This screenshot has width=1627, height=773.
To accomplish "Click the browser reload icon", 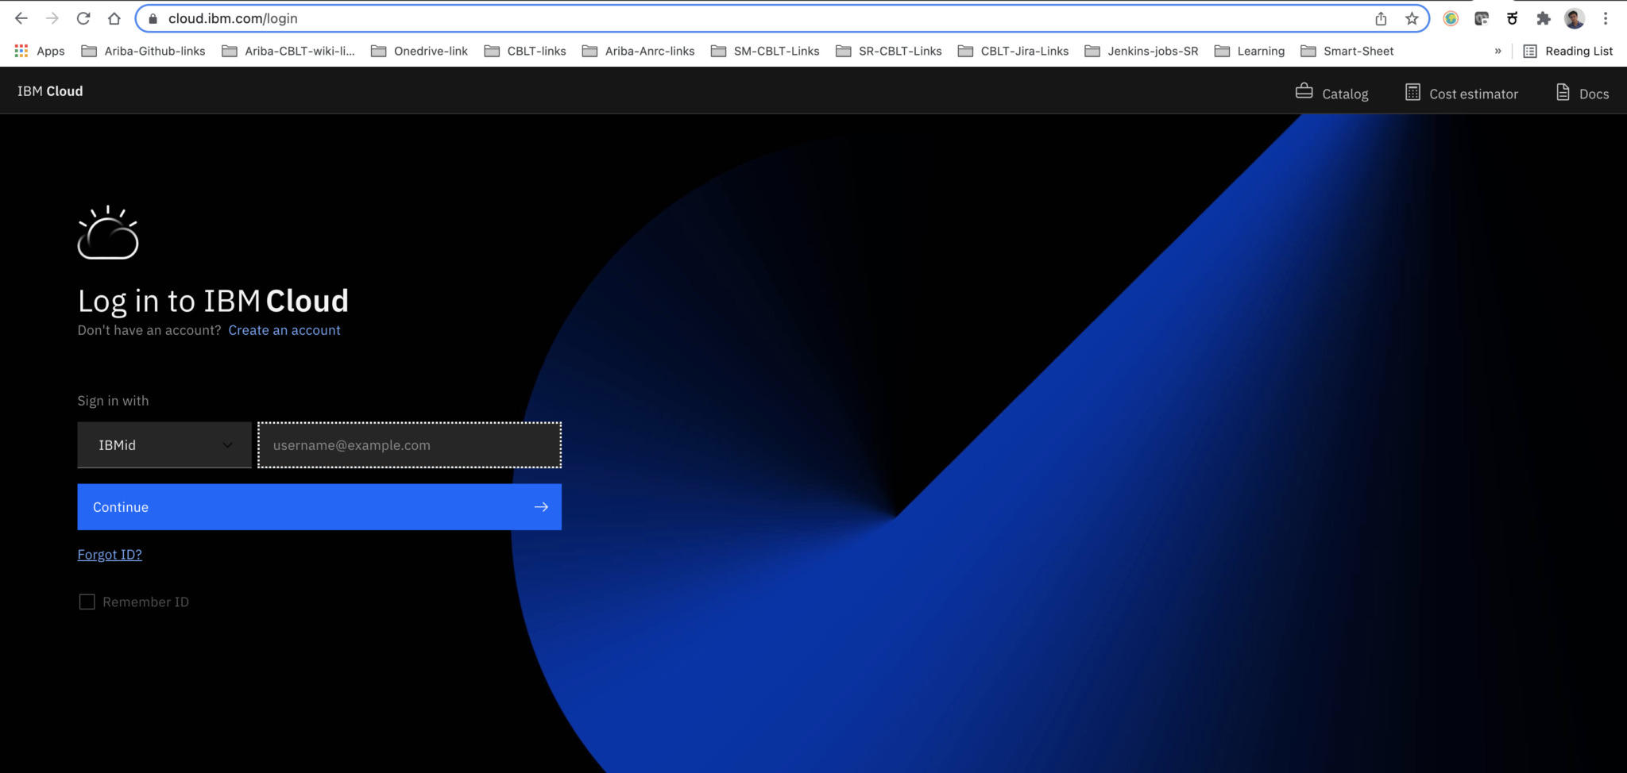I will click(83, 18).
